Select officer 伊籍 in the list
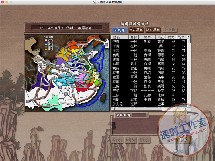This screenshot has height=161, width=215. 149,41
